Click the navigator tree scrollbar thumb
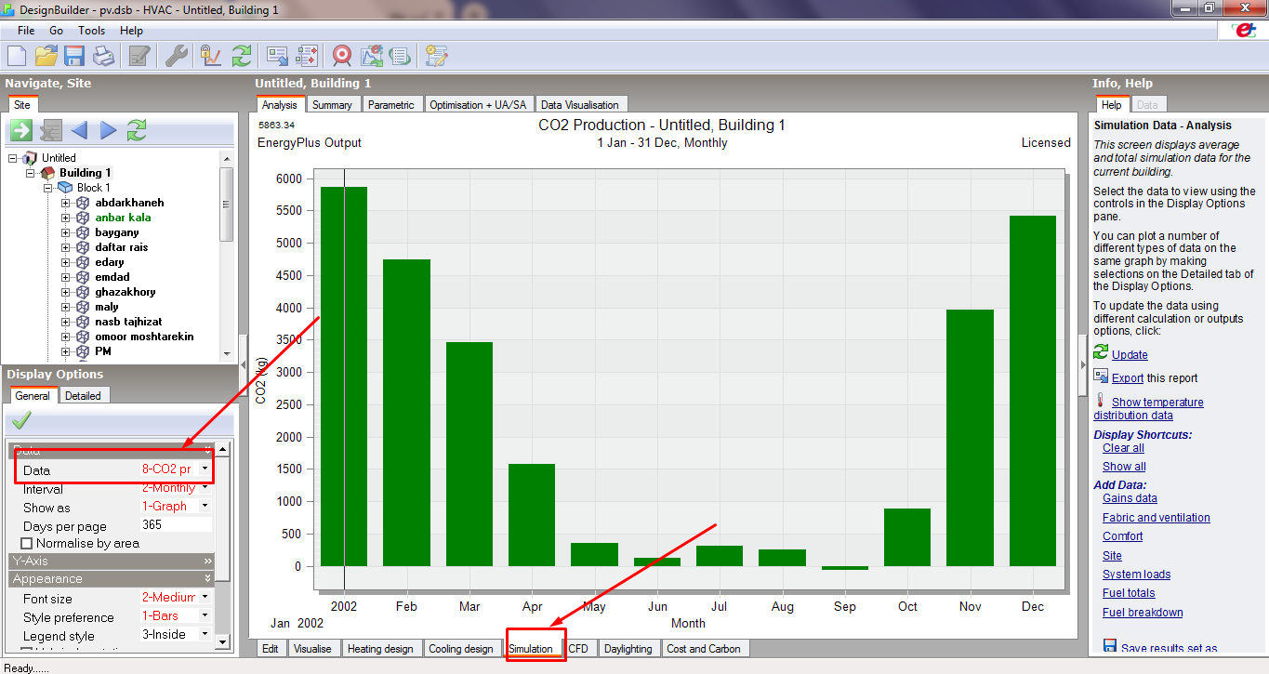 [226, 205]
